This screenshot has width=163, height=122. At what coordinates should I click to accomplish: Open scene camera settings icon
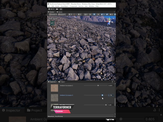[111, 14]
